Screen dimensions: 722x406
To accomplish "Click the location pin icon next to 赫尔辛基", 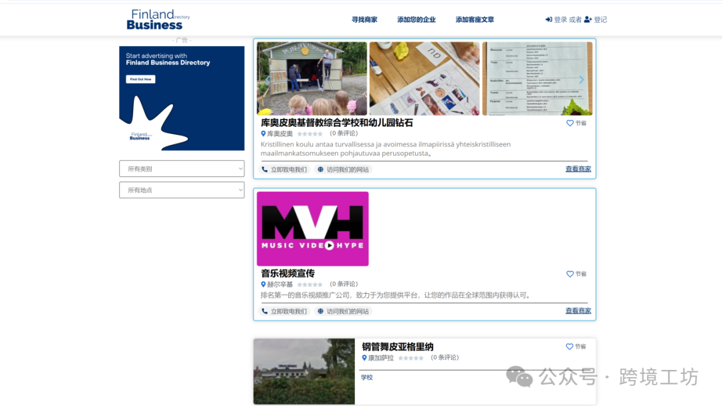I will point(263,284).
